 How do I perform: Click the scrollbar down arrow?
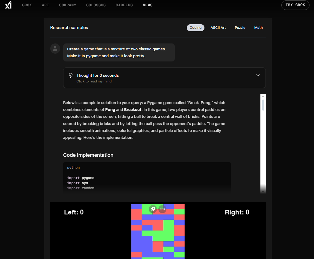[263, 191]
